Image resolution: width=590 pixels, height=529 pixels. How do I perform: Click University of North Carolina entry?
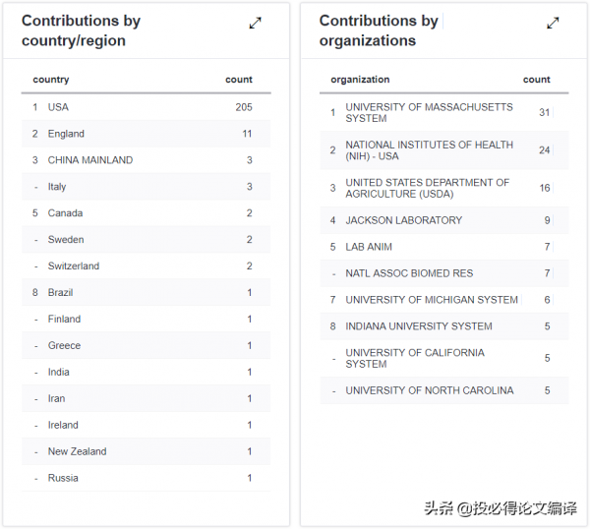coord(429,390)
